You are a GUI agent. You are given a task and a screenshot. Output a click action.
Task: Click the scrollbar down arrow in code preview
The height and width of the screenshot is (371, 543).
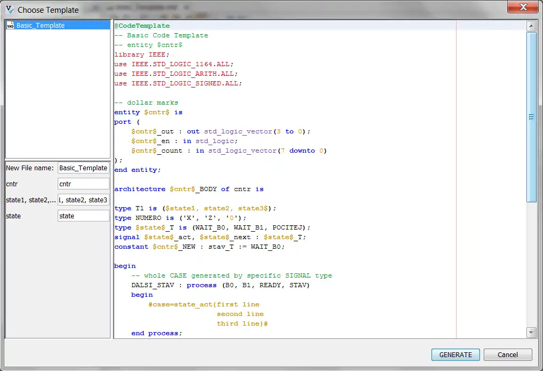click(x=531, y=333)
